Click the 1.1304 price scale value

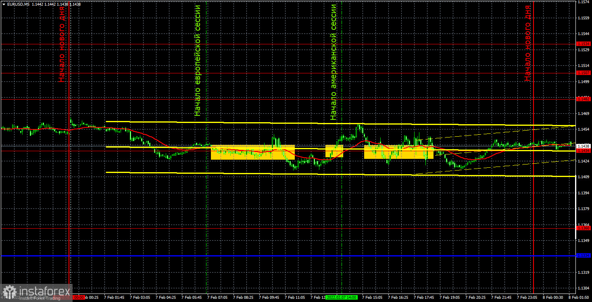584,288
